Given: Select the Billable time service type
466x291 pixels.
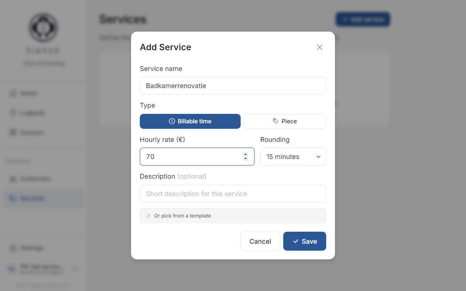Looking at the screenshot, I should coord(190,121).
